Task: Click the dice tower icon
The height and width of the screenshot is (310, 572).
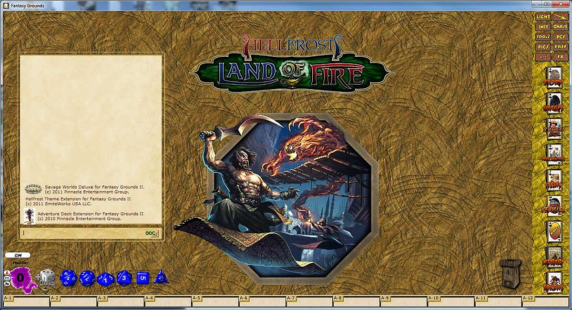Action: pos(510,274)
